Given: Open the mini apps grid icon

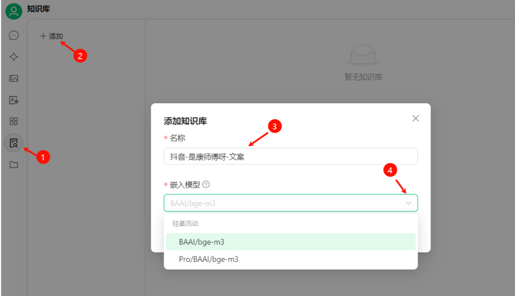Looking at the screenshot, I should click(14, 122).
